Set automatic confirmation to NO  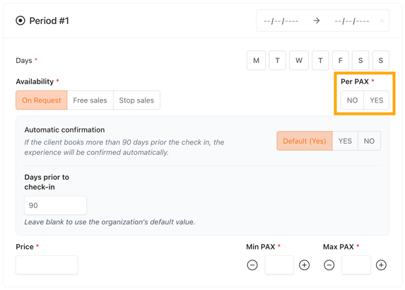(369, 141)
